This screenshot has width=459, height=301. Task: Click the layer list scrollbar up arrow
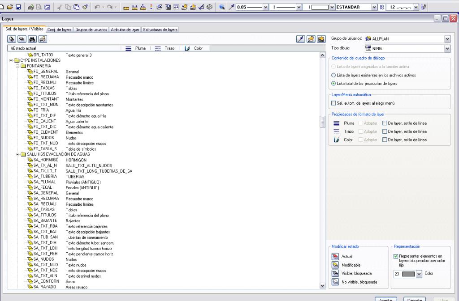coord(322,55)
